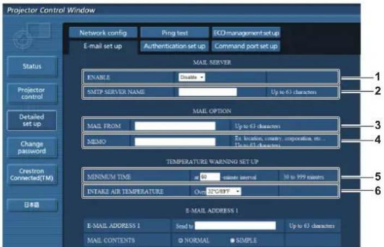Image resolution: width=384 pixels, height=247 pixels.
Task: Open the Authentication set up tab
Action: (175, 46)
